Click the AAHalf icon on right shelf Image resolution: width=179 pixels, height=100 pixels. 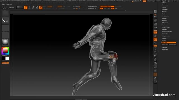155,28
